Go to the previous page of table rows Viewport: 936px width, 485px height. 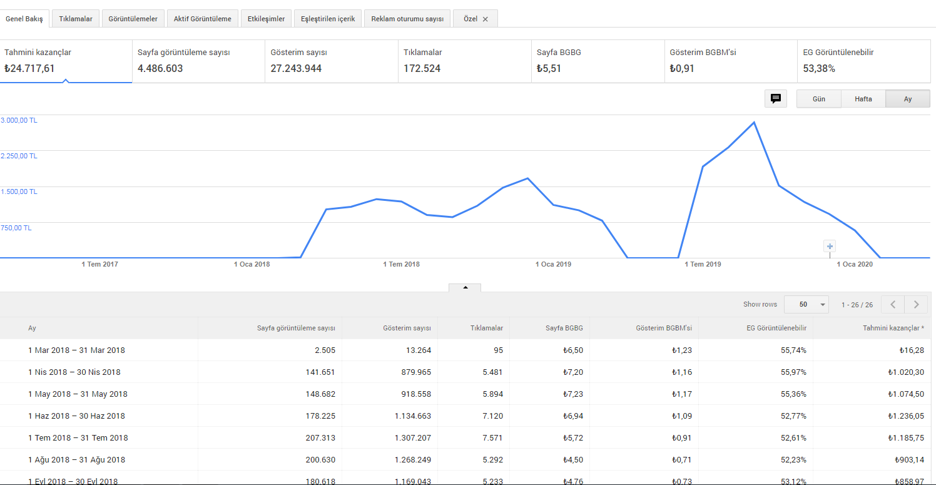pyautogui.click(x=893, y=304)
